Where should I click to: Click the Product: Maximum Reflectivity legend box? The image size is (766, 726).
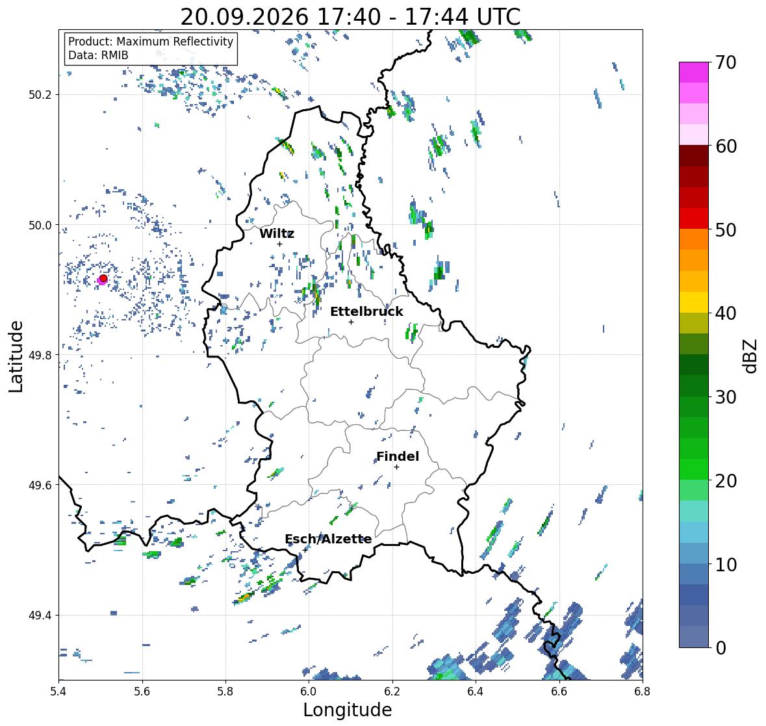(151, 48)
